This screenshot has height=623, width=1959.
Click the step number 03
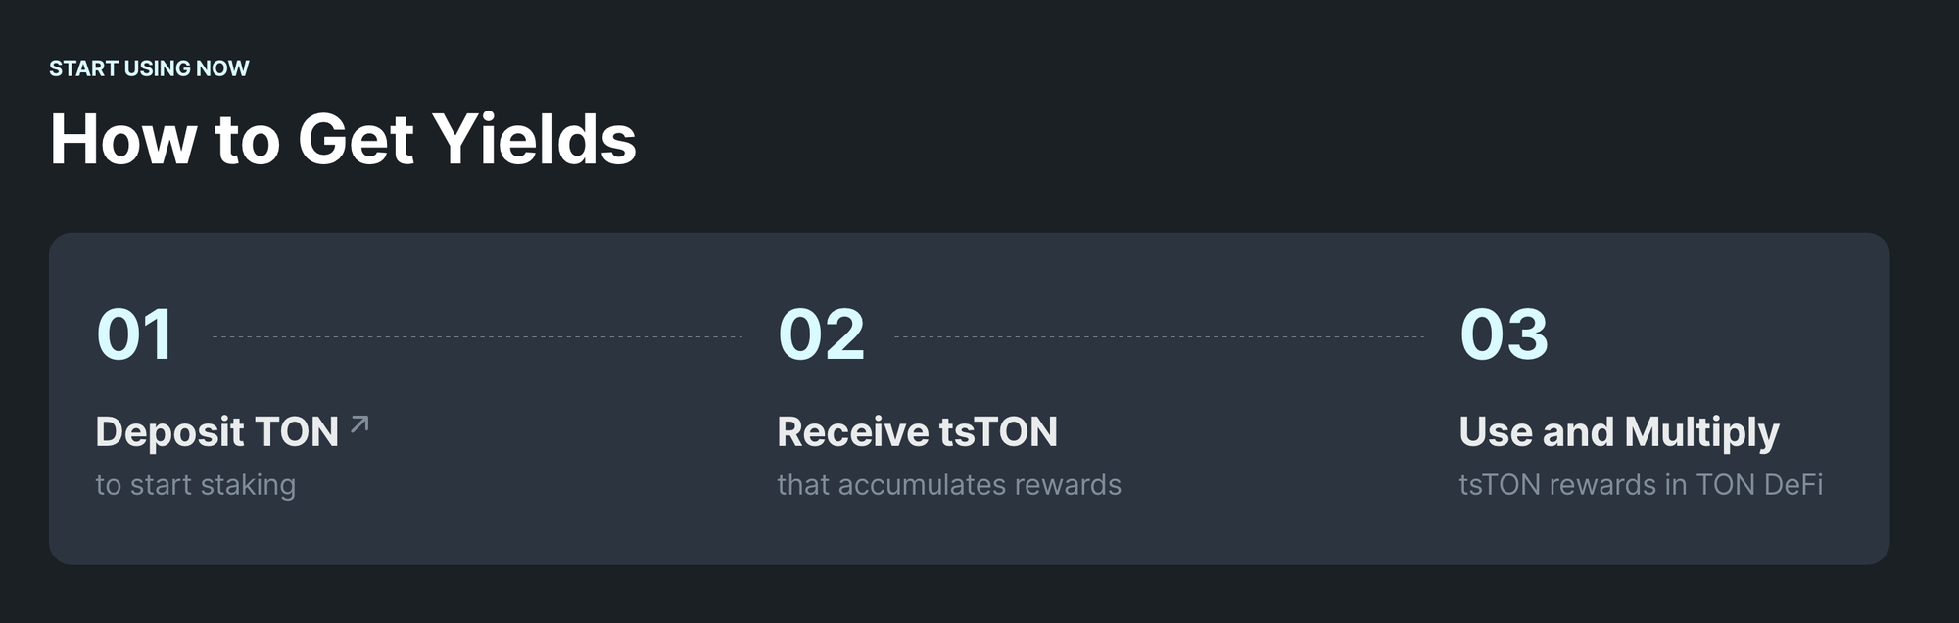point(1504,334)
